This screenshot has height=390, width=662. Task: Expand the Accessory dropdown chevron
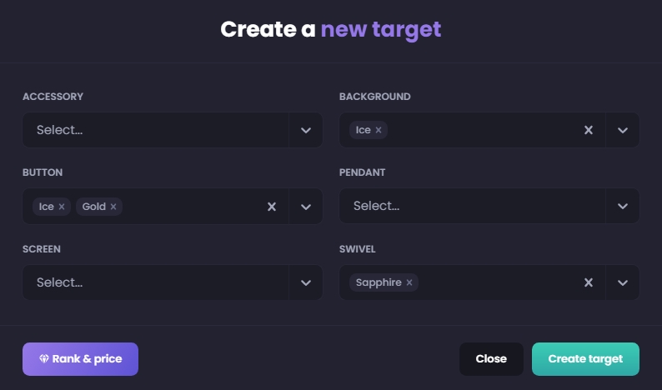(306, 130)
